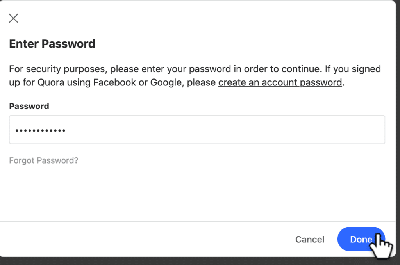Confirm password with blue Done button

(x=361, y=239)
